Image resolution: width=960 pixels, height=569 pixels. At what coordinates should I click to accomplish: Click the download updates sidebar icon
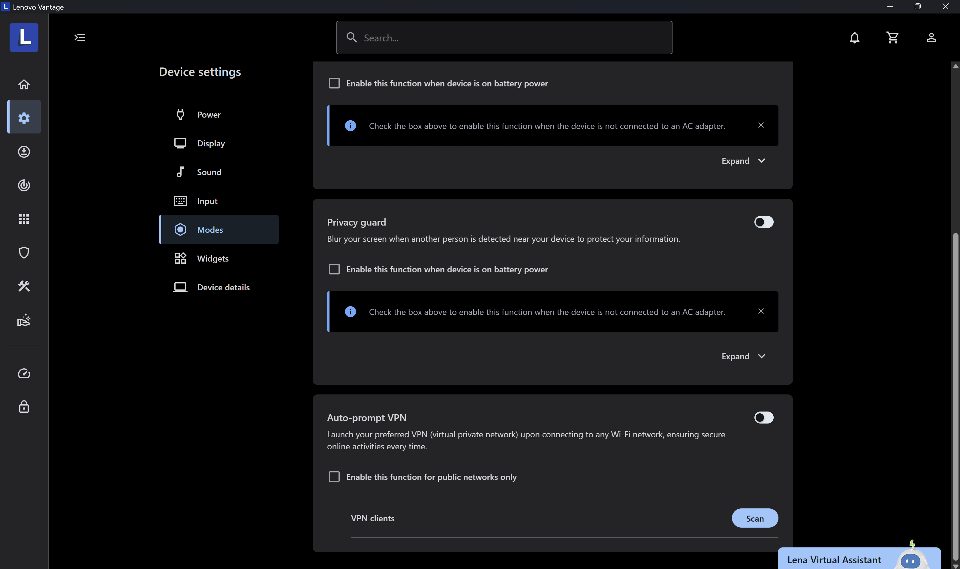pos(24,152)
